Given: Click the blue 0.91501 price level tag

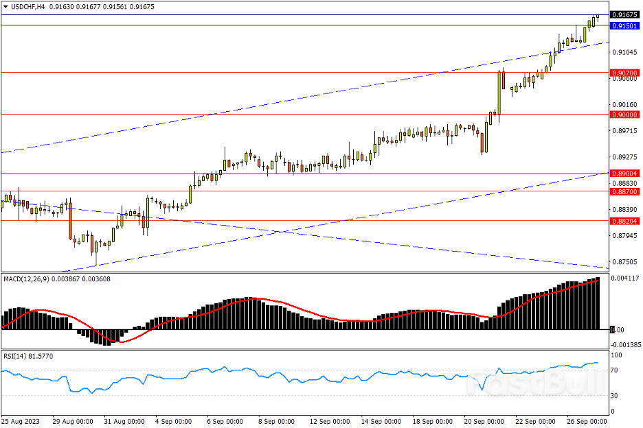Looking at the screenshot, I should click(624, 25).
